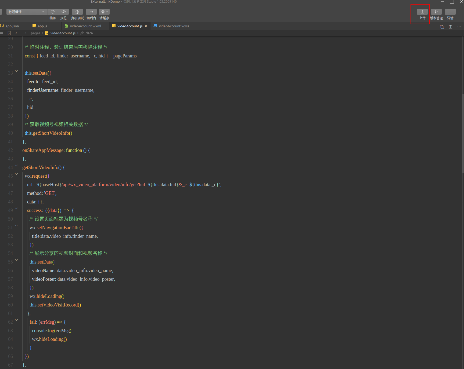Viewport: 464px width, 369px height.
Task: Go back with the left arrow icon
Action: click(x=17, y=33)
